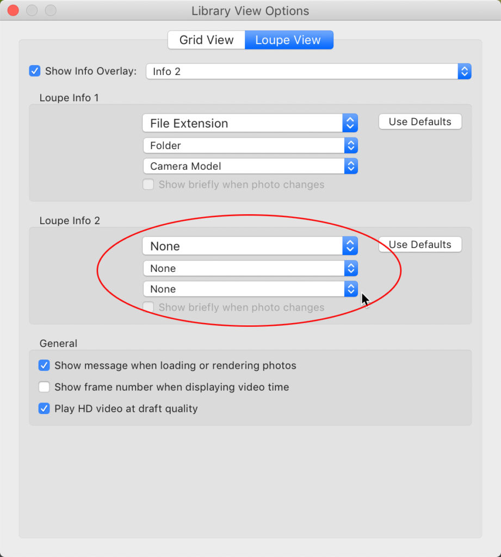Screen dimensions: 501x557
Task: Uncheck Play HD video at draft quality
Action: click(44, 409)
